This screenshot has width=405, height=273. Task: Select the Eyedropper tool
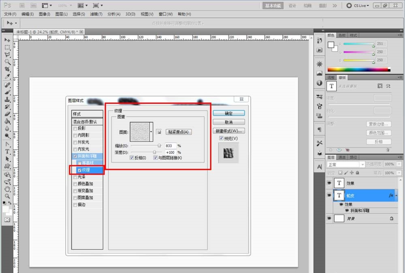pyautogui.click(x=7, y=76)
